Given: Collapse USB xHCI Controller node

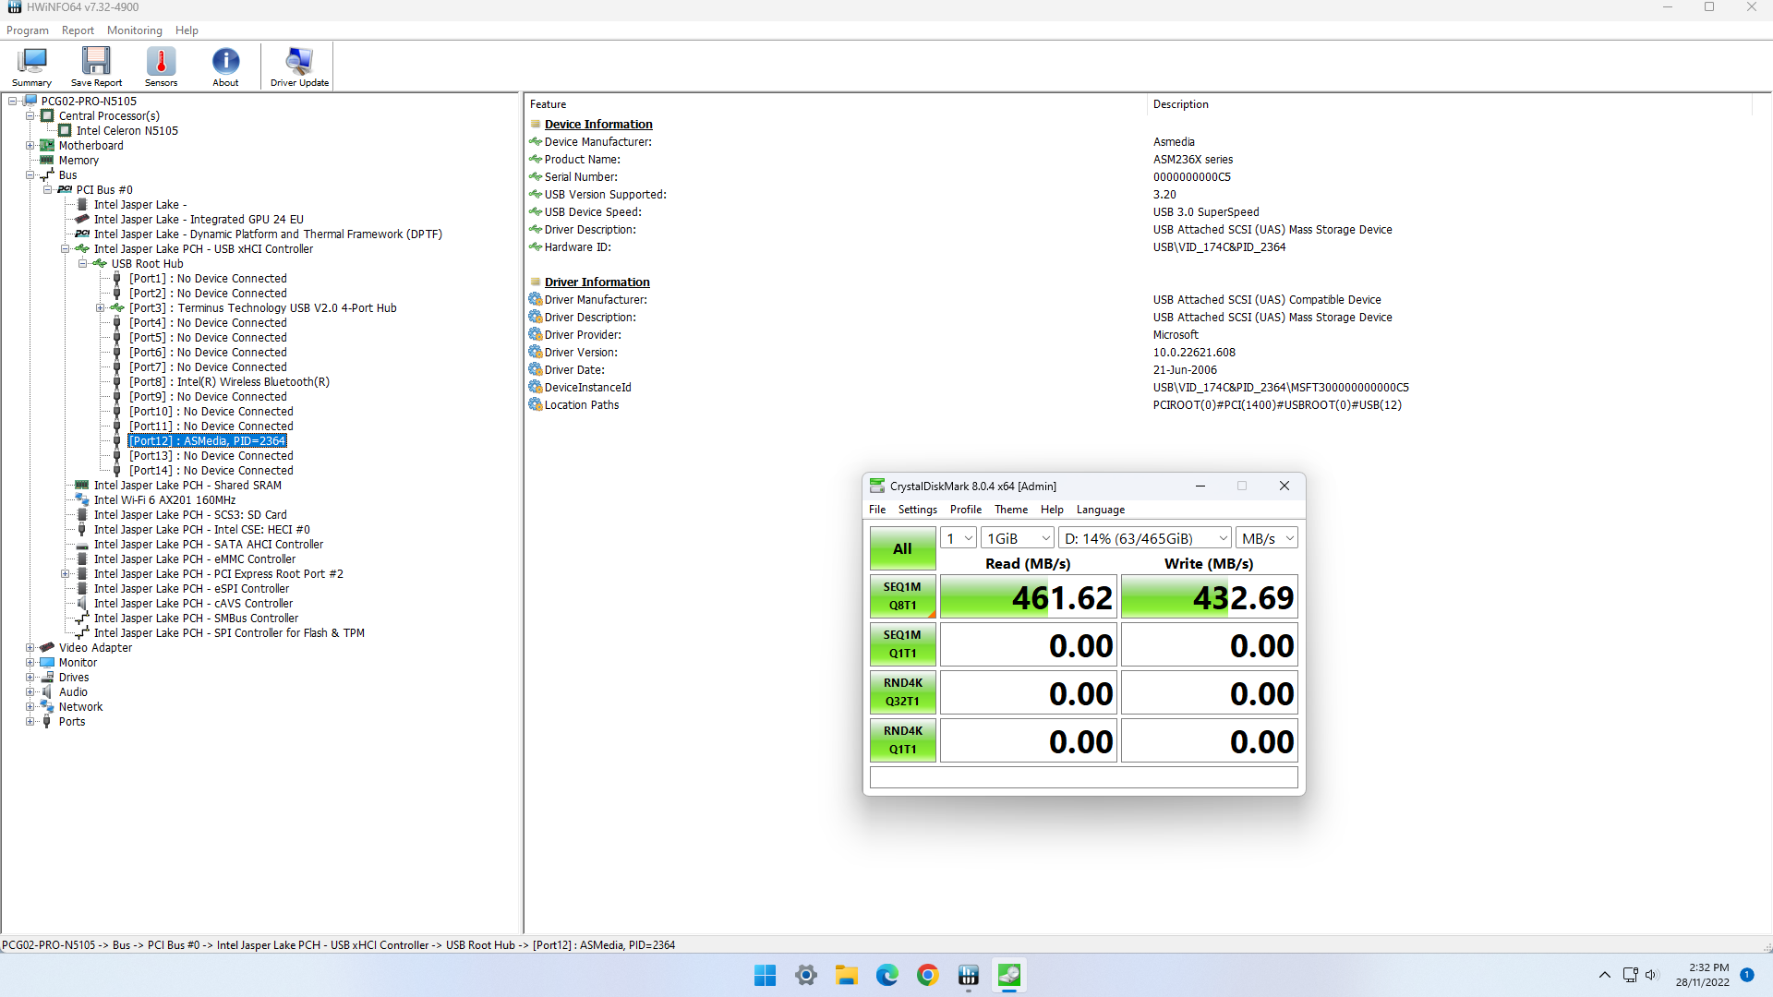Looking at the screenshot, I should point(66,249).
